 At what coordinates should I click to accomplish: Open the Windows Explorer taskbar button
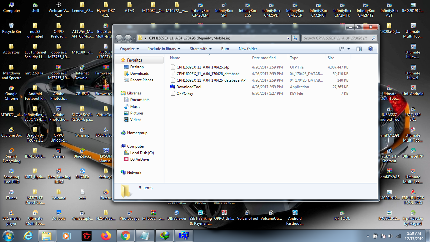[x=46, y=236]
